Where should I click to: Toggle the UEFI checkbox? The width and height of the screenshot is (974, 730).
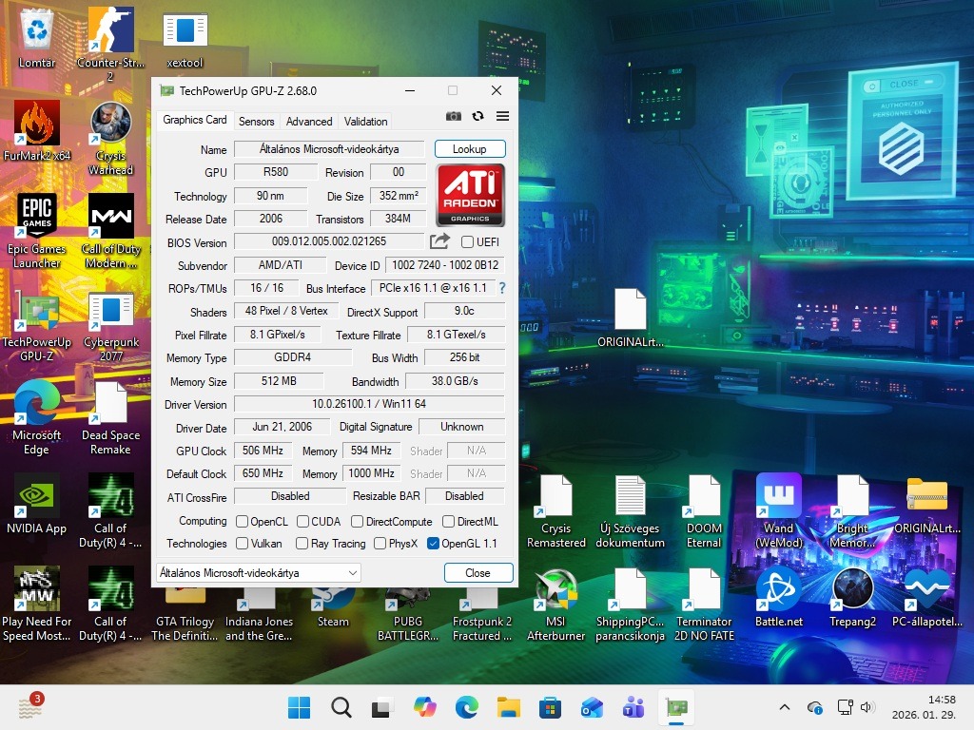point(468,242)
